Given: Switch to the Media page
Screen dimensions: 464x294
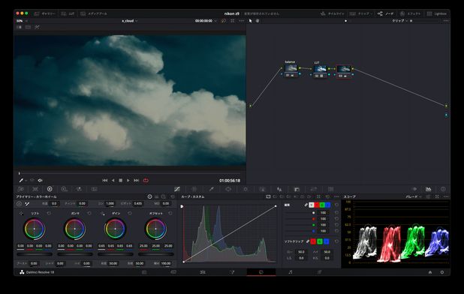Looking at the screenshot, I should pos(144,272).
